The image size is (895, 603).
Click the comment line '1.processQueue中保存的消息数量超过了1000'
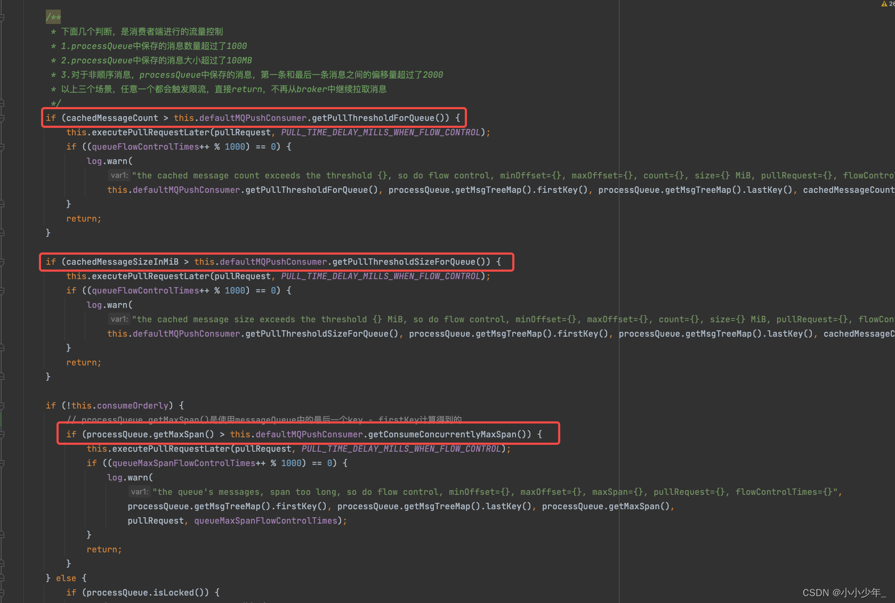154,46
